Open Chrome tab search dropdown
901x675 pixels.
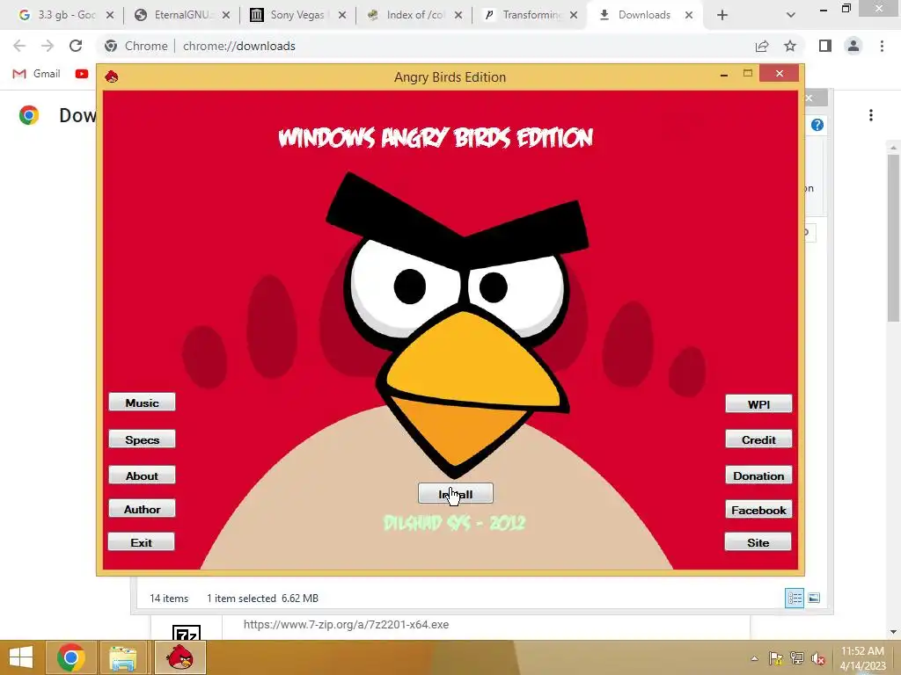click(791, 15)
